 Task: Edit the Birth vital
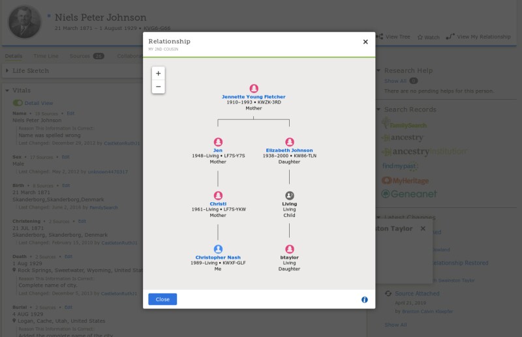coord(66,186)
